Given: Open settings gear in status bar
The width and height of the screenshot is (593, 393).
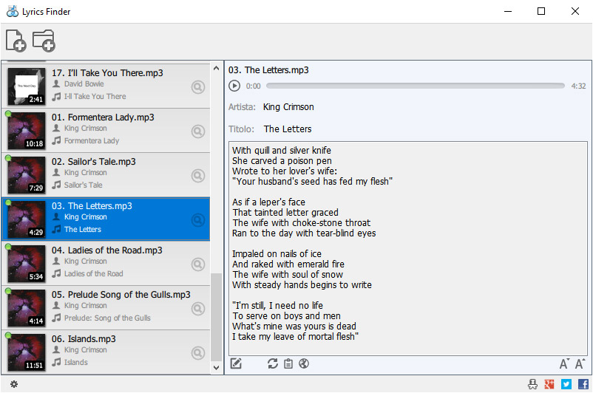Looking at the screenshot, I should (x=13, y=384).
